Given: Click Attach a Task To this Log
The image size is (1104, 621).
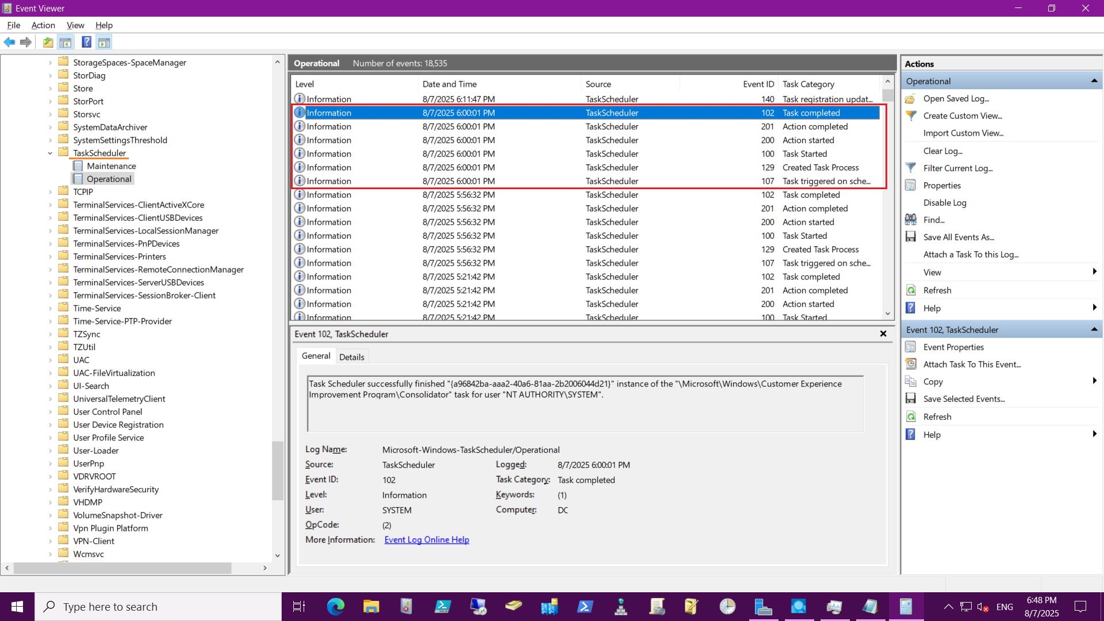Looking at the screenshot, I should point(971,254).
